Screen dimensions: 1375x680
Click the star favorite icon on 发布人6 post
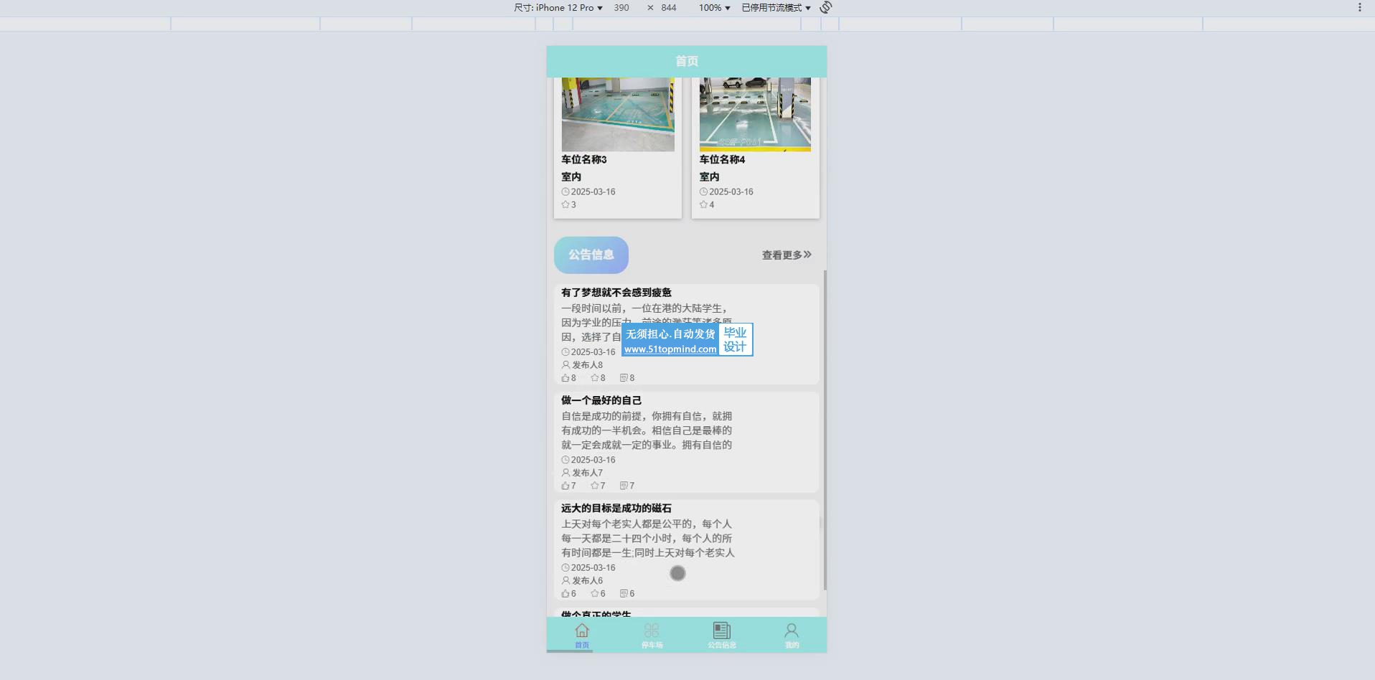tap(594, 594)
